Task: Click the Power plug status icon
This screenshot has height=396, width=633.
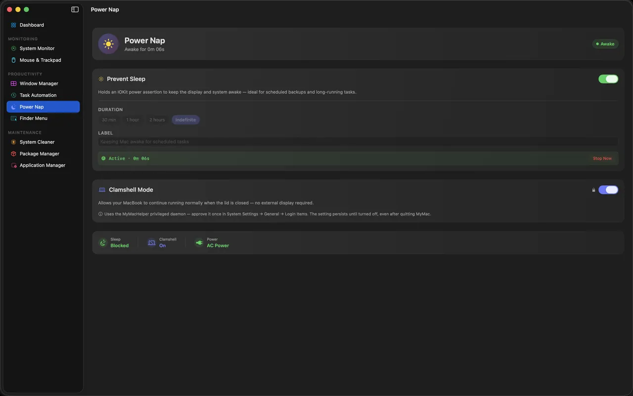Action: click(x=199, y=242)
